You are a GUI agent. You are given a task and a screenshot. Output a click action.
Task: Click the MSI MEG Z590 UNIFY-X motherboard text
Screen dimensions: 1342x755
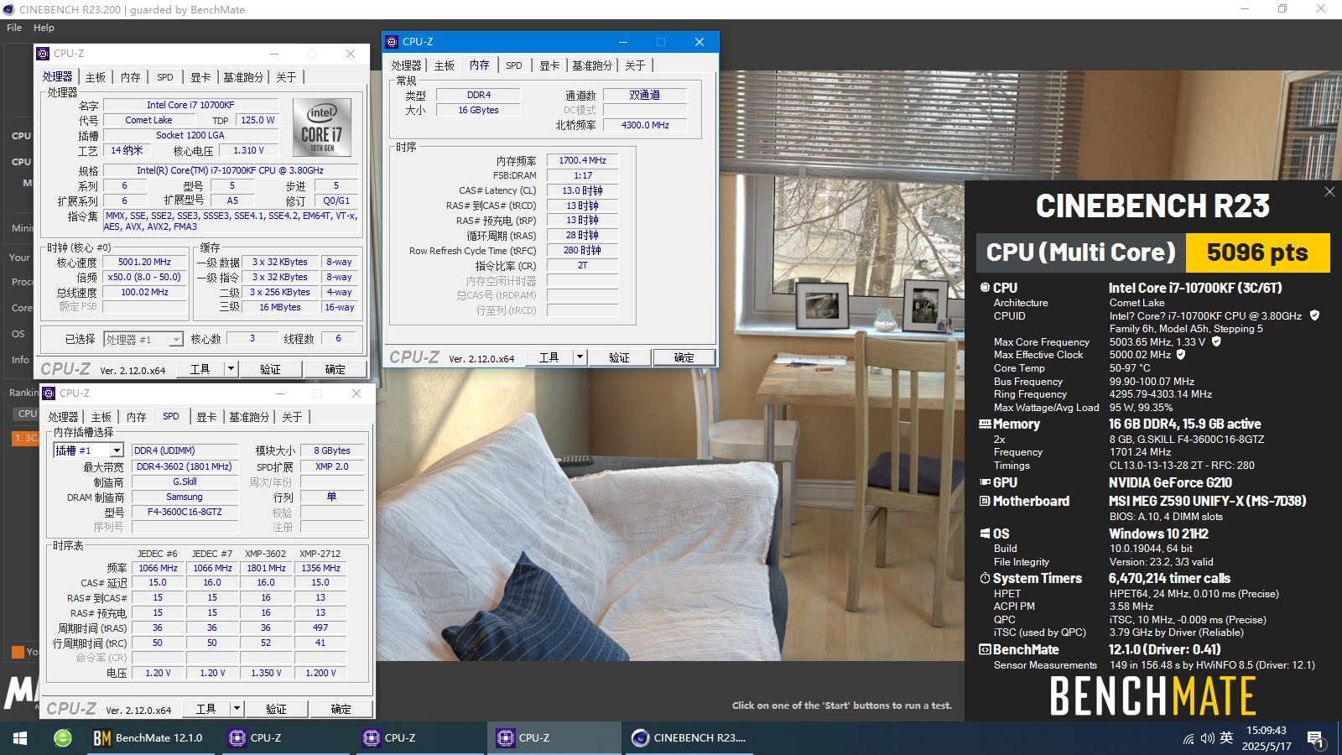pos(1207,501)
